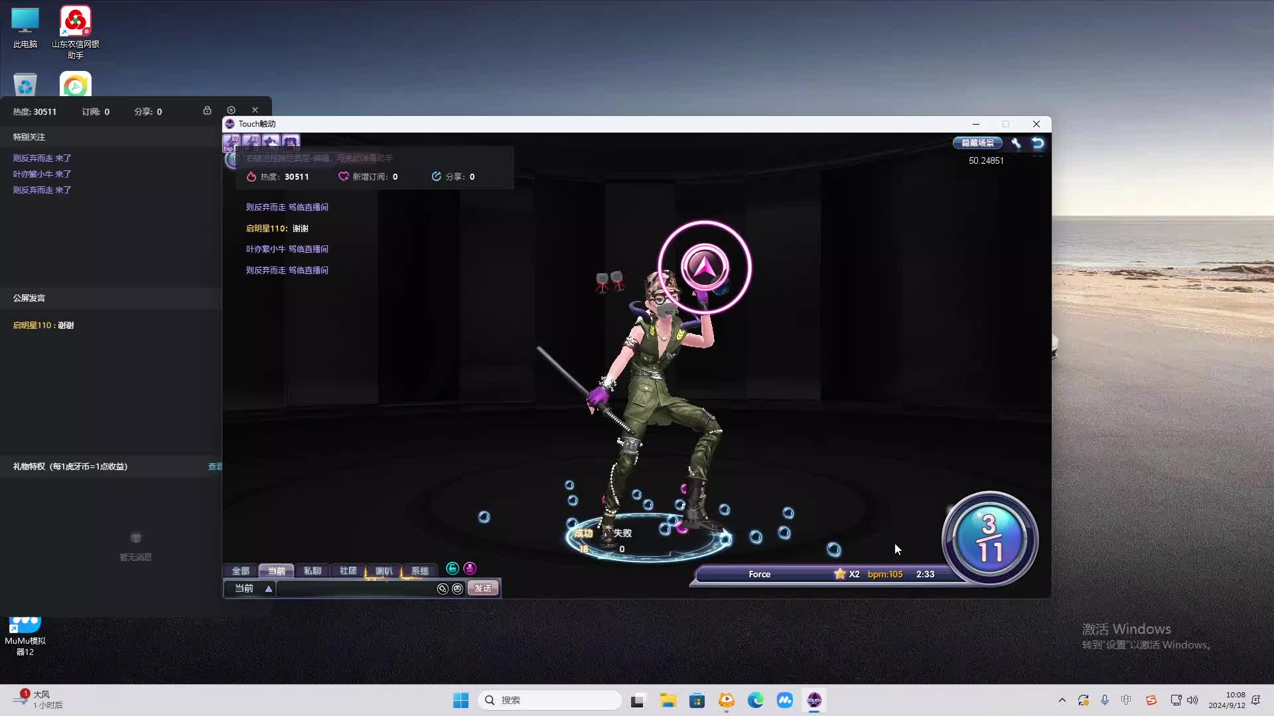Click the Exp X2 buff icon

pyautogui.click(x=232, y=142)
